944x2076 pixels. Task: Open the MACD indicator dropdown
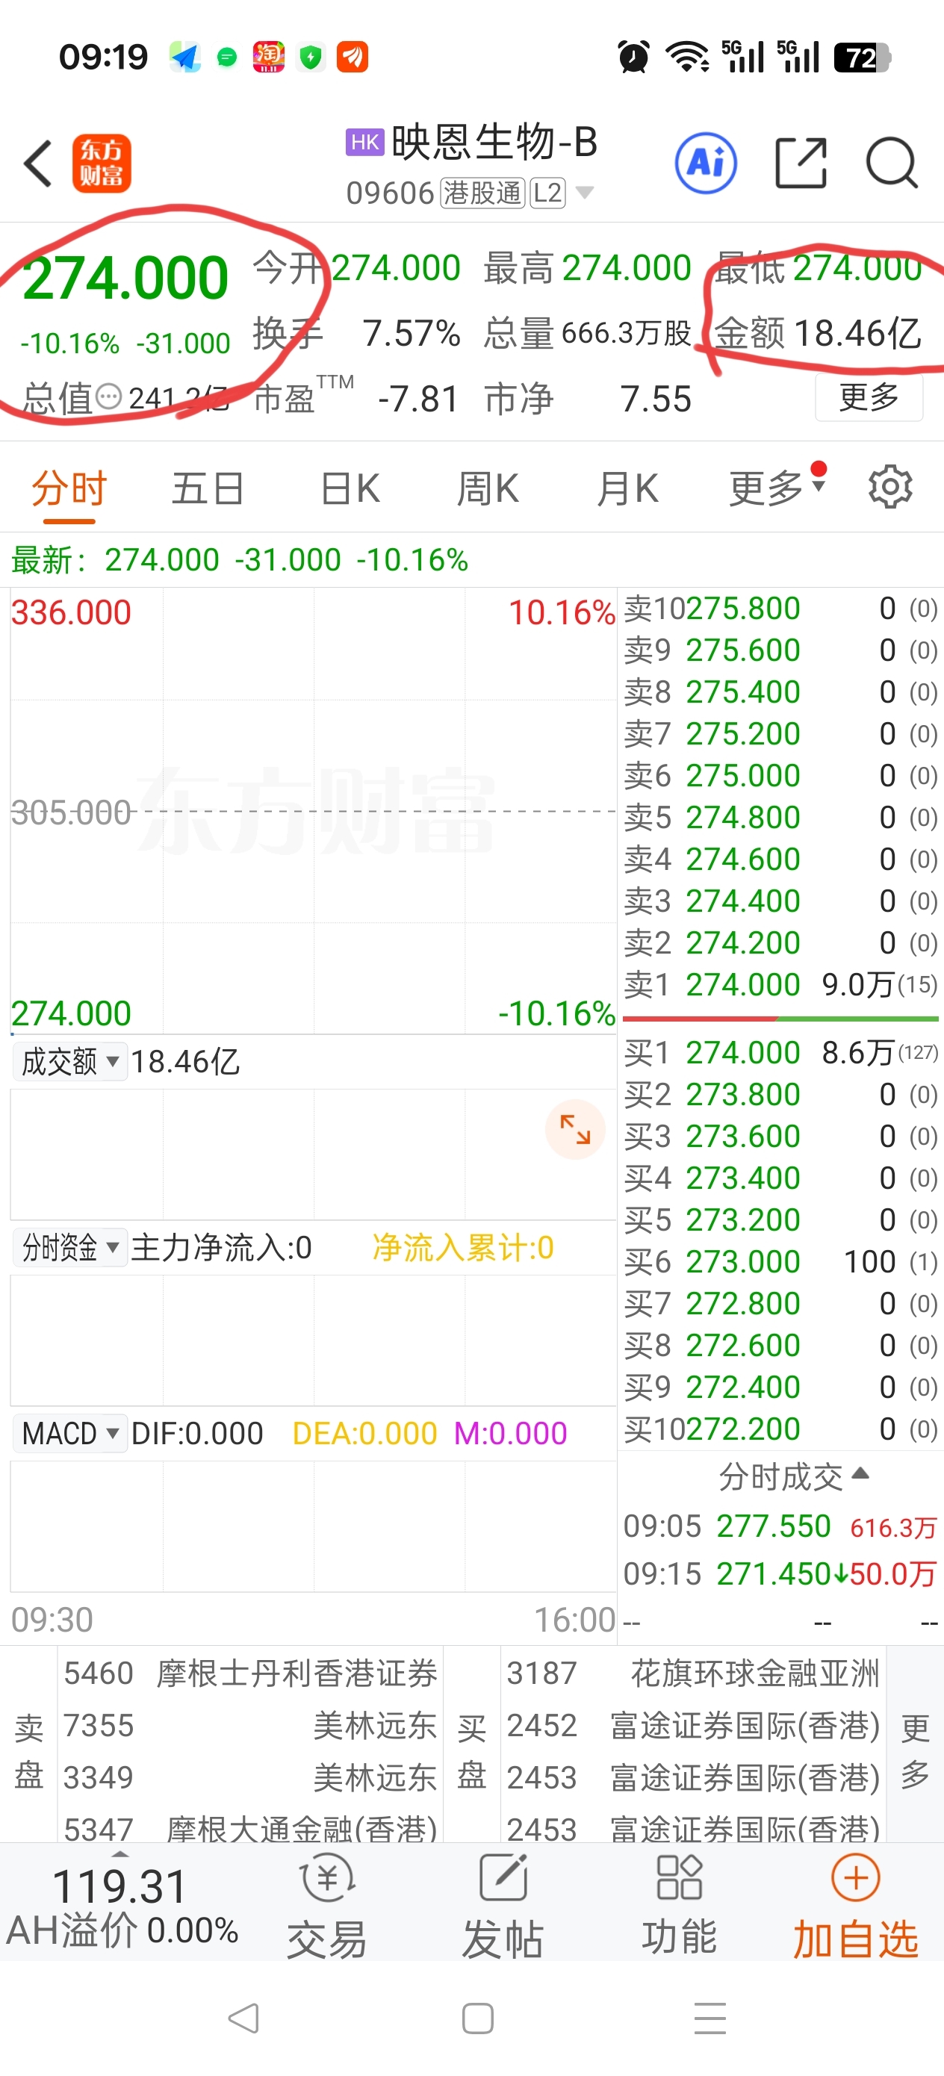pos(70,1433)
